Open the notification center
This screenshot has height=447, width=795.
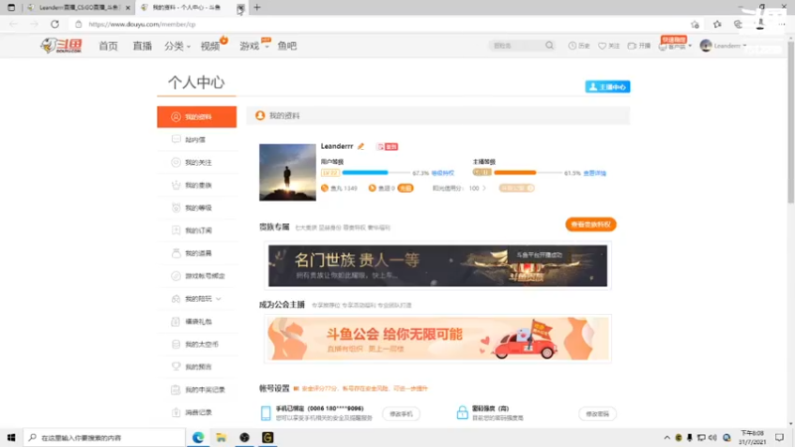coord(779,437)
